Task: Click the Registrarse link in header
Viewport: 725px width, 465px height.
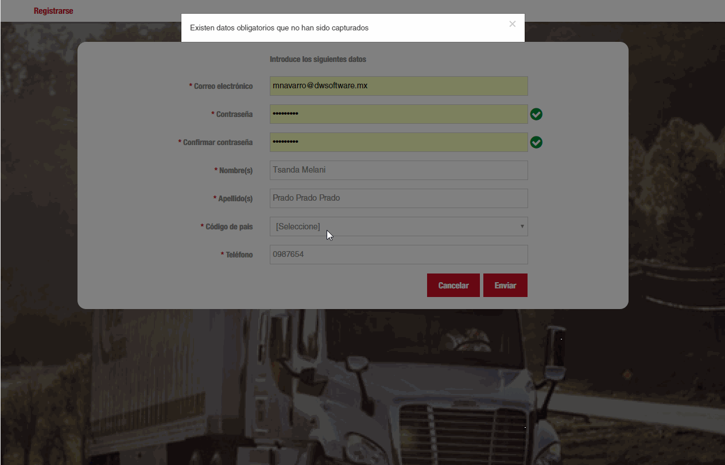Action: (53, 11)
